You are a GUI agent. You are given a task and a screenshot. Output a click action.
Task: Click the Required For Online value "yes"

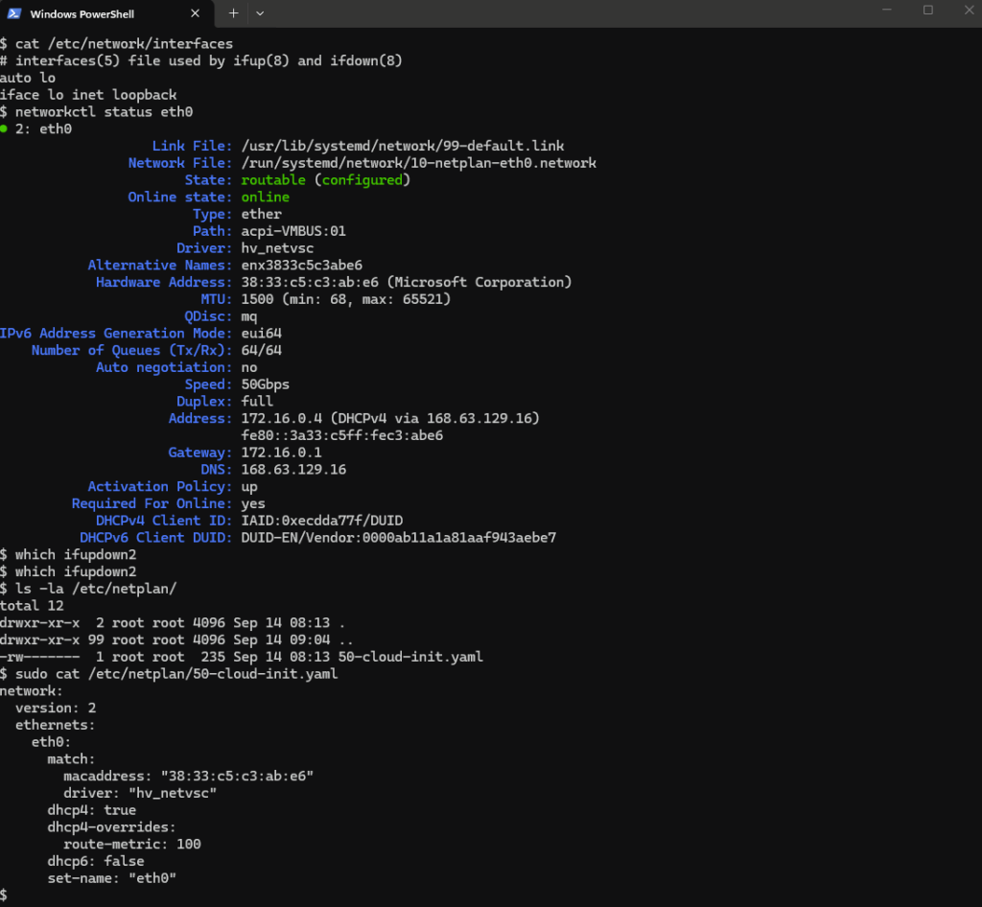253,504
